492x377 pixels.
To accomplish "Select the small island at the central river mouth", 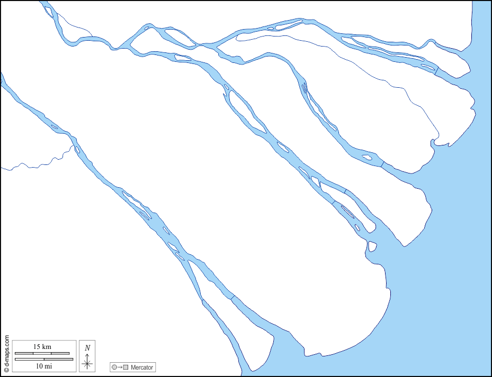I will click(x=372, y=246).
